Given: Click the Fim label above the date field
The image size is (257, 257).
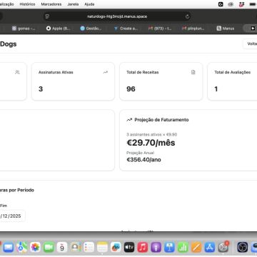Looking at the screenshot, I should 4,206.
